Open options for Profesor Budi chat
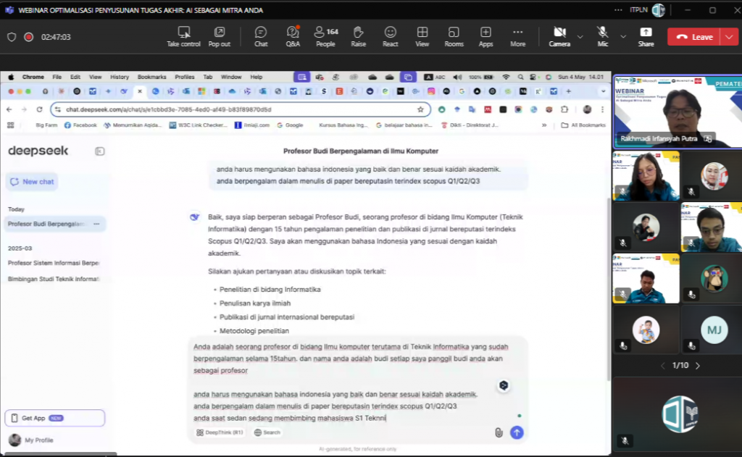 pos(96,224)
